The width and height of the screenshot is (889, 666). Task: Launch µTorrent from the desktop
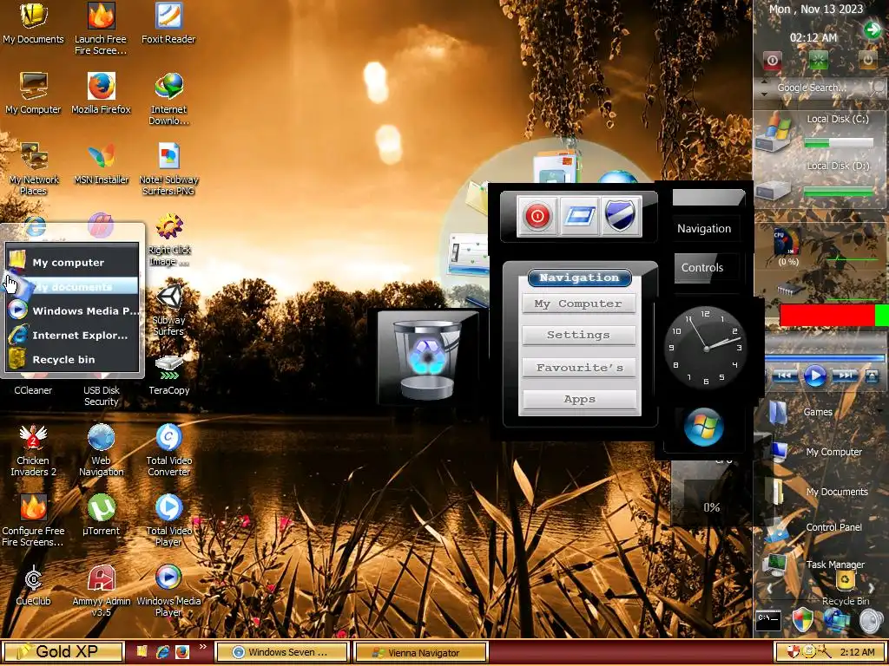tap(101, 515)
